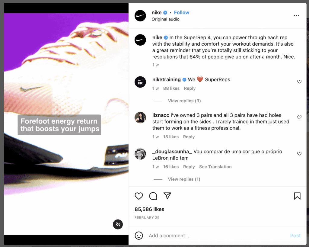Open niketraining NTC avatar
This screenshot has height=247, width=309.
pyautogui.click(x=140, y=82)
